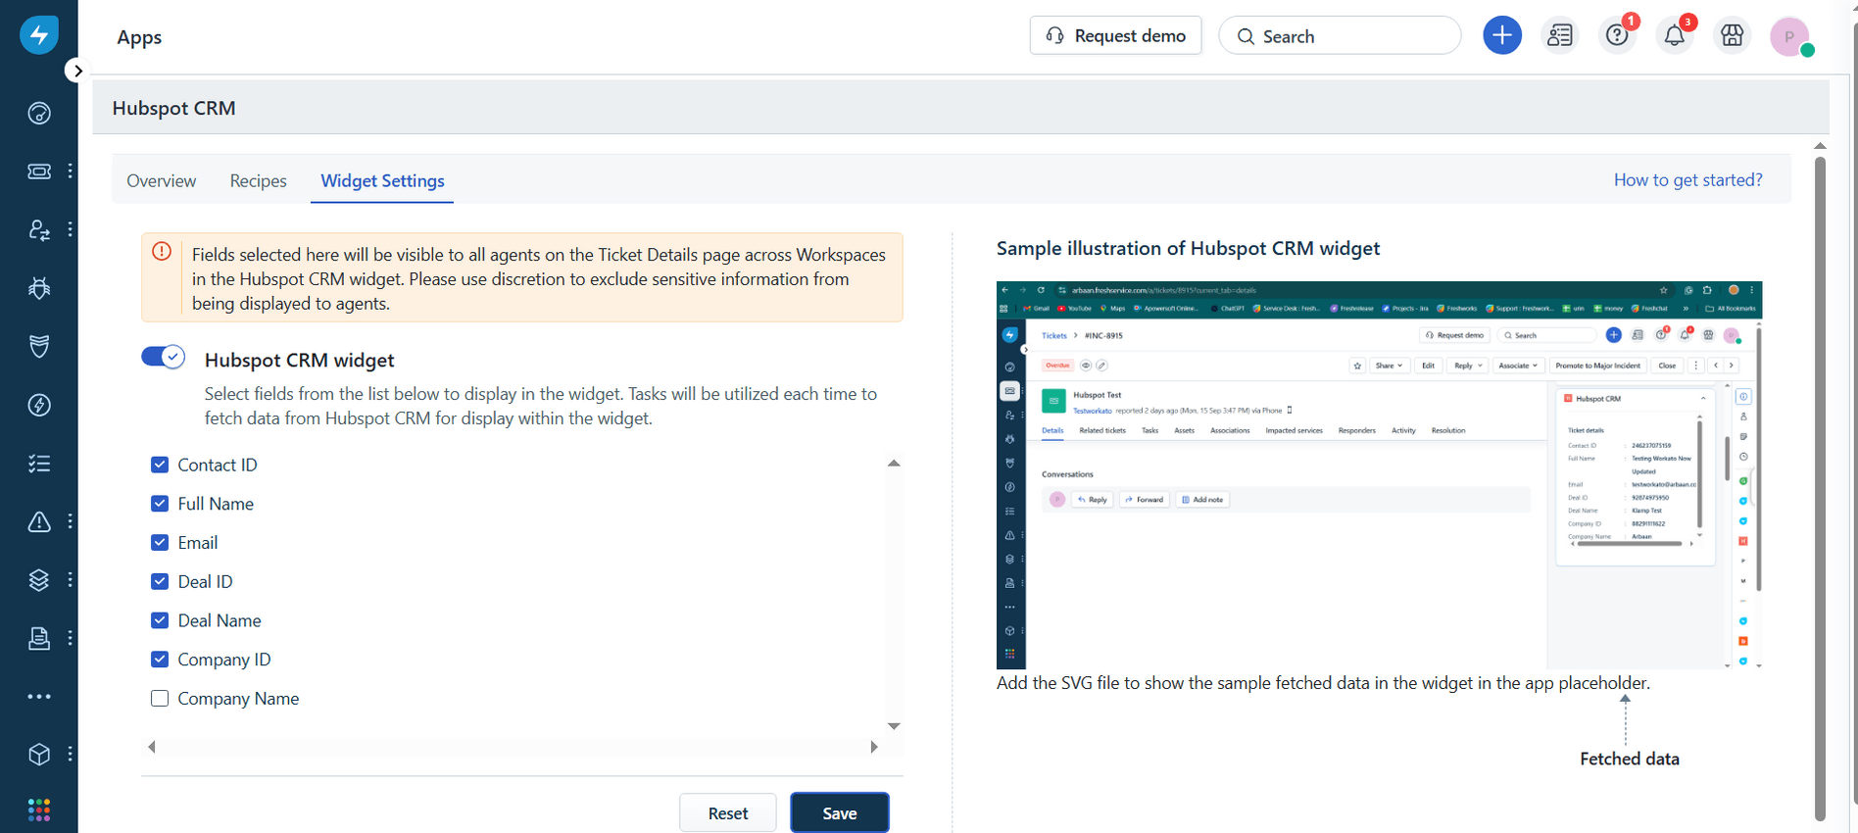Image resolution: width=1858 pixels, height=833 pixels.
Task: Uncheck the Company ID checkbox
Action: pos(160,660)
